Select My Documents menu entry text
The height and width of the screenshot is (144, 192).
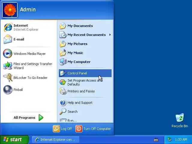80,26
